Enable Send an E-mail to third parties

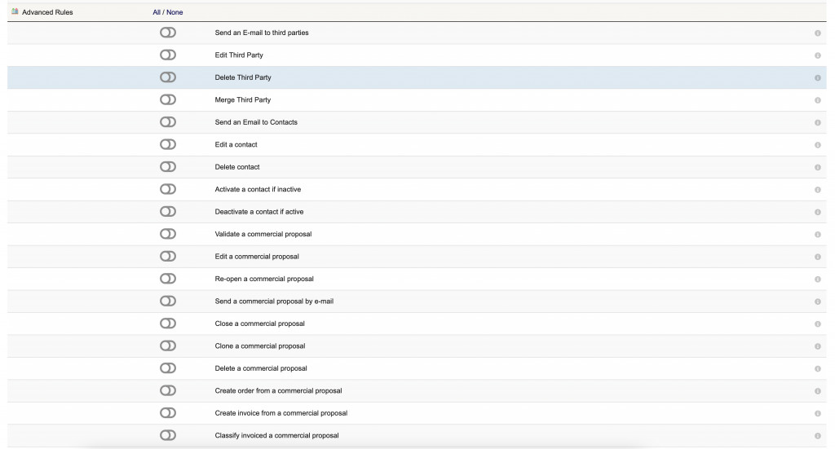pyautogui.click(x=168, y=33)
